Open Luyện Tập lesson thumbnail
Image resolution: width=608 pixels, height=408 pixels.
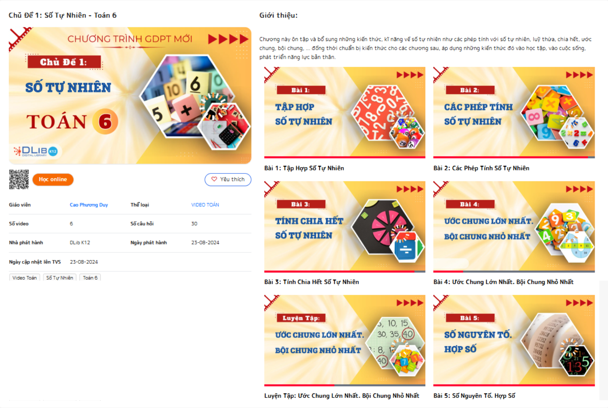coord(345,340)
